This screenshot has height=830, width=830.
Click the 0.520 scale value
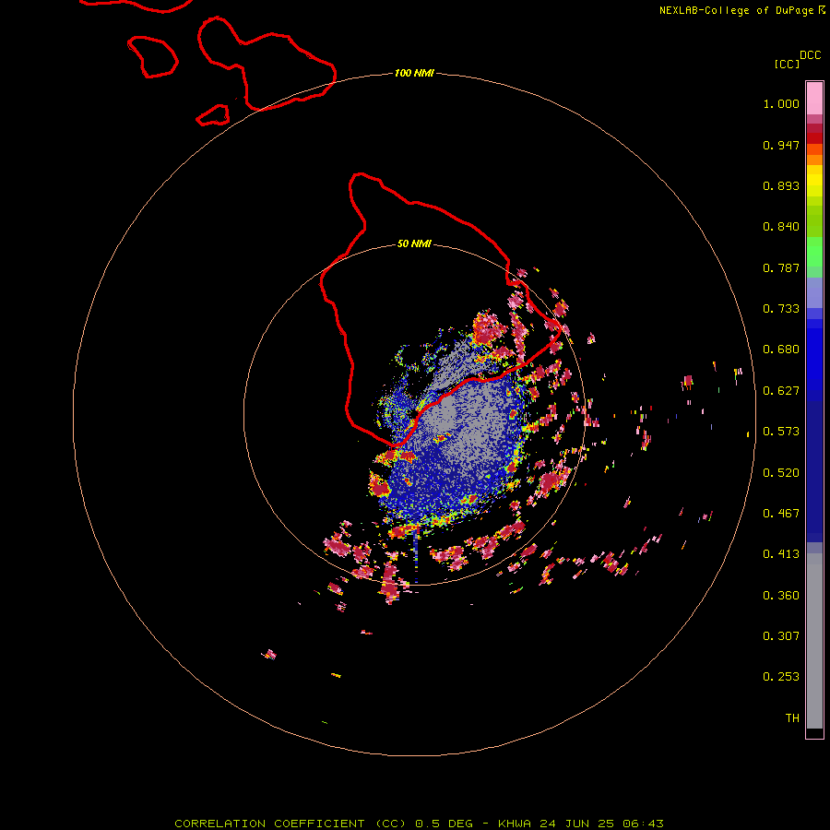(x=781, y=473)
